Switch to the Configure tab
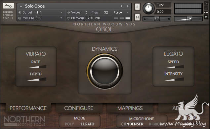This screenshot has width=210, height=129. point(79,108)
